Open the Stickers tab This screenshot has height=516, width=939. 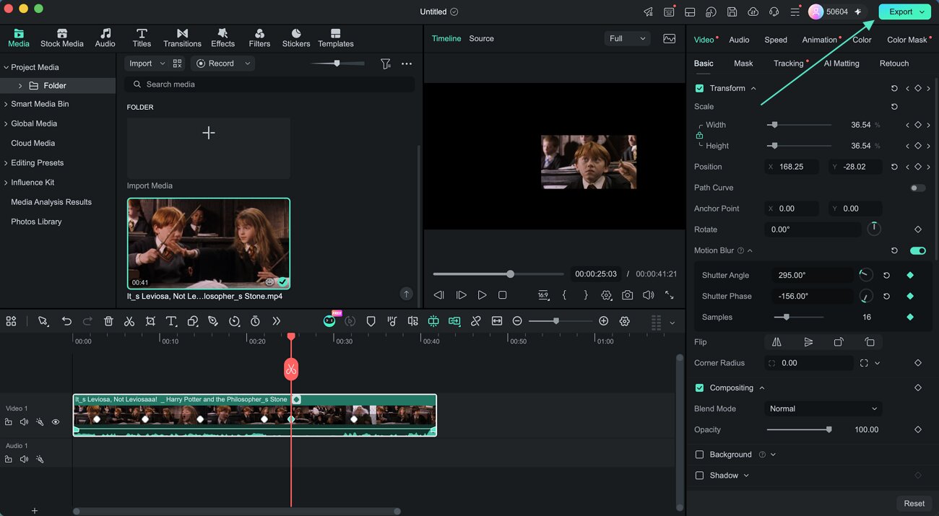(x=296, y=38)
